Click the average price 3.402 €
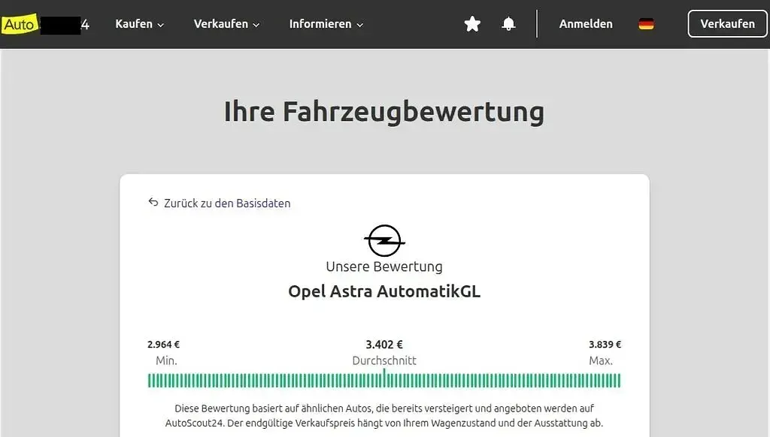Viewport: 770px width, 437px height. 384,345
